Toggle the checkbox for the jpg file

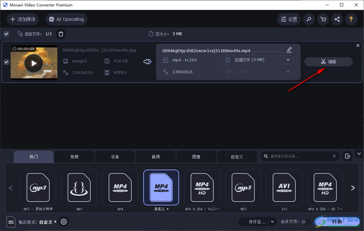click(x=6, y=62)
